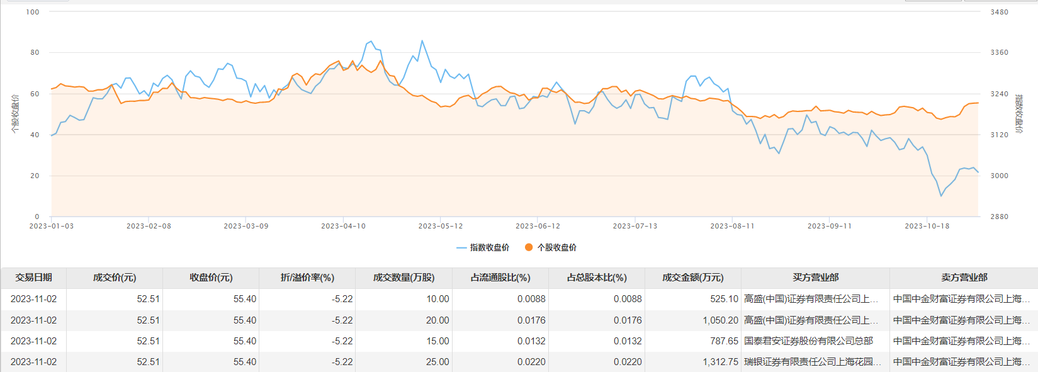Click the 卖方营业部 column header
The height and width of the screenshot is (372, 1038).
(964, 278)
